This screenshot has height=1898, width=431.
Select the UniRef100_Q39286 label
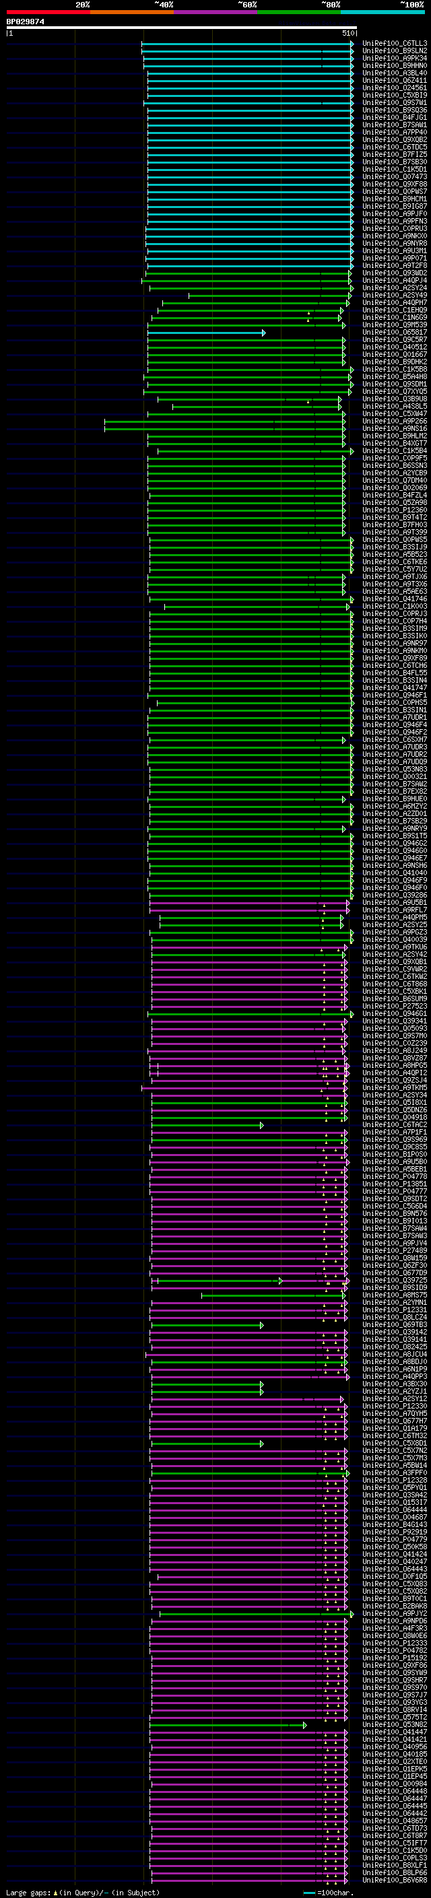point(394,895)
